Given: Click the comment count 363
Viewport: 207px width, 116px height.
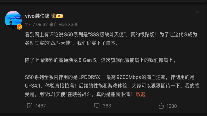Looking at the screenshot, I should pyautogui.click(x=107, y=106).
